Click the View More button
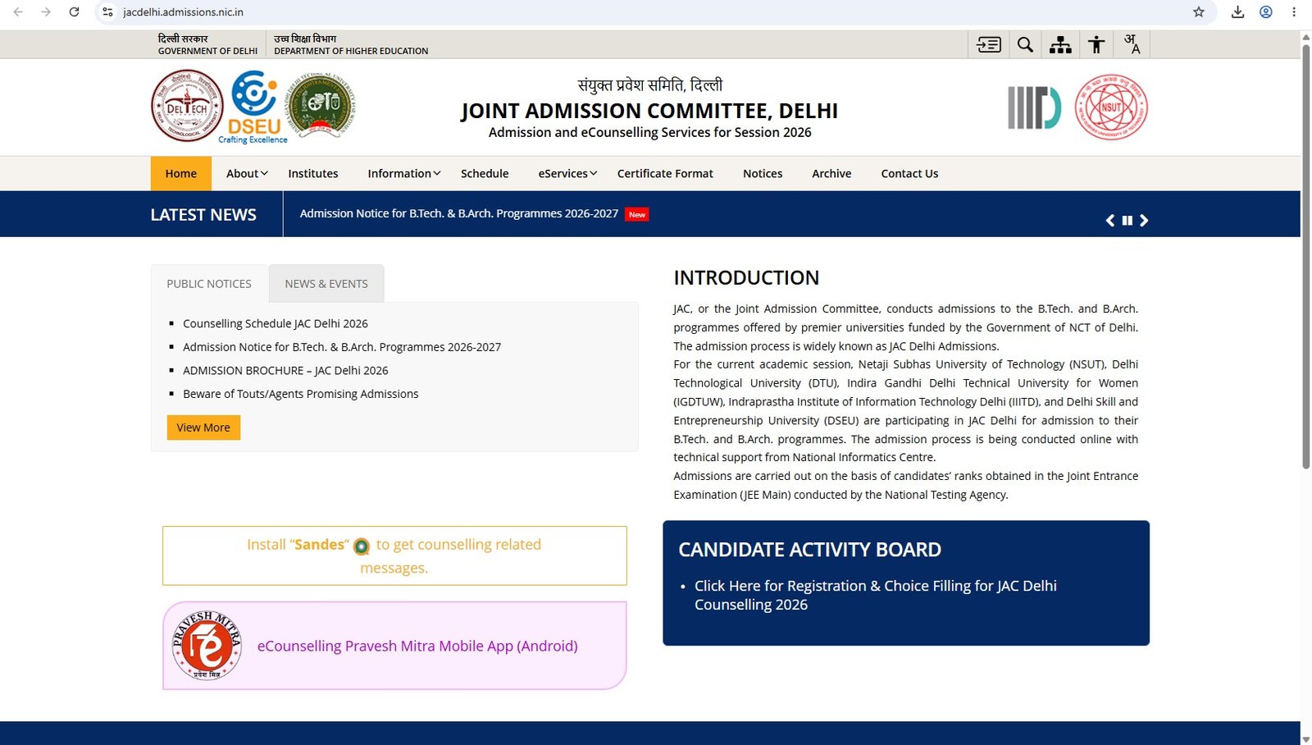 click(203, 427)
